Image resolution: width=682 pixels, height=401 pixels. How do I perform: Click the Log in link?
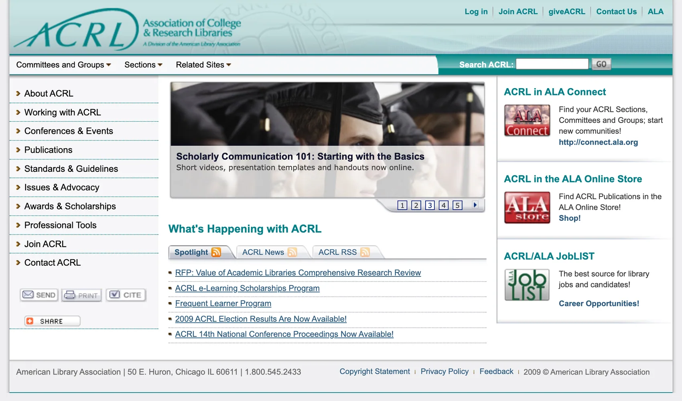coord(476,12)
